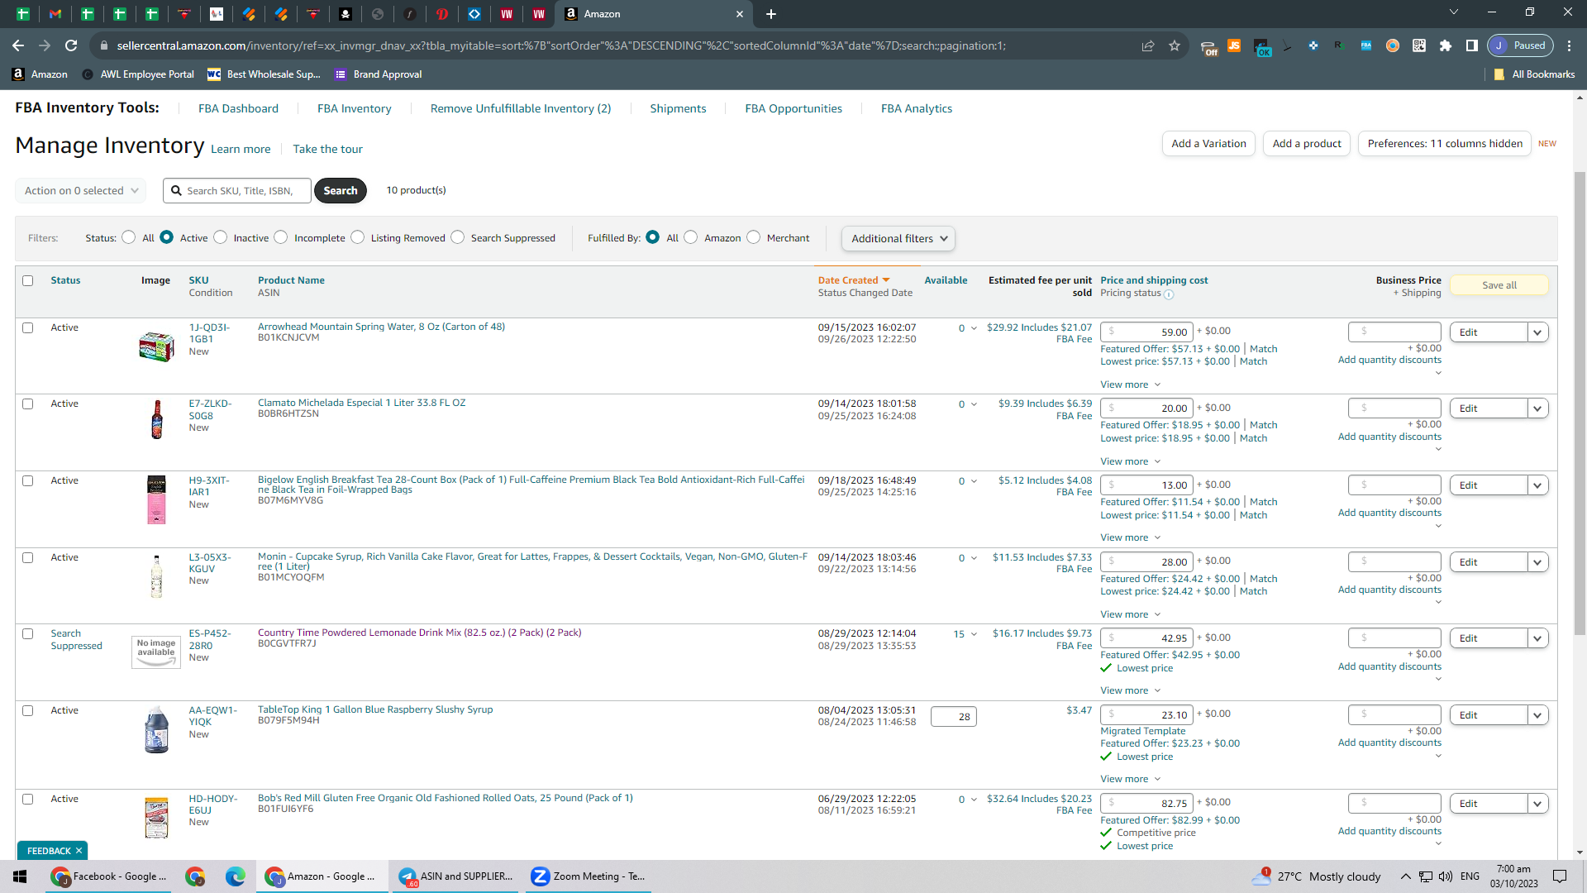The image size is (1587, 893).
Task: Open the FBA Dashboard tab
Action: (x=238, y=108)
